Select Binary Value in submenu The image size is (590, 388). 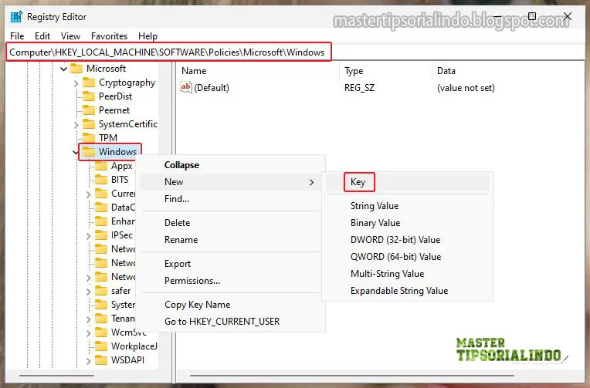point(408,223)
